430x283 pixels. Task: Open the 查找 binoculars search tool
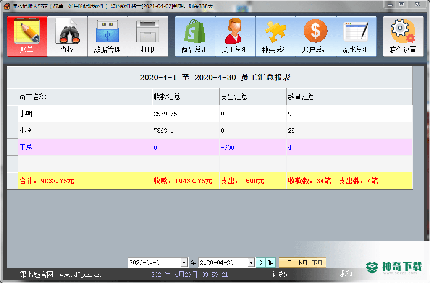coord(67,36)
